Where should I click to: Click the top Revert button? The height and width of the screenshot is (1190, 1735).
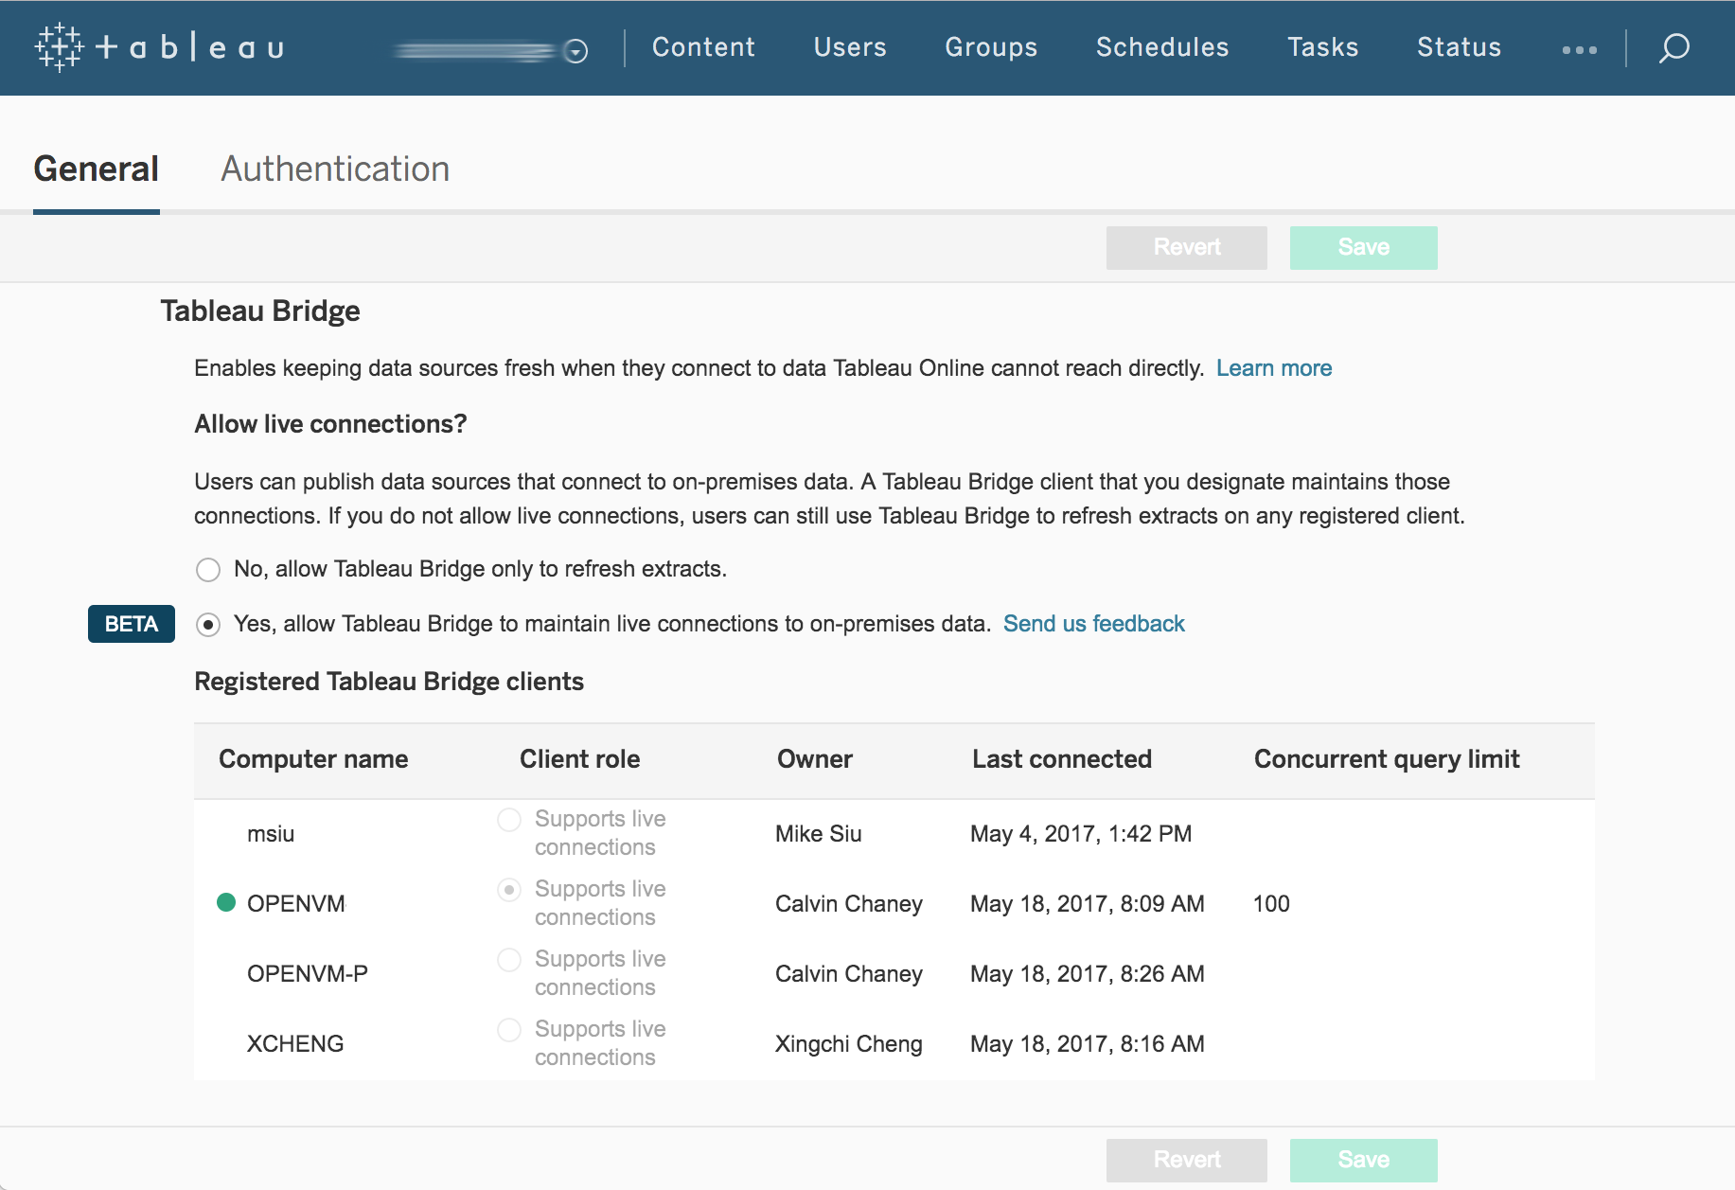point(1187,247)
